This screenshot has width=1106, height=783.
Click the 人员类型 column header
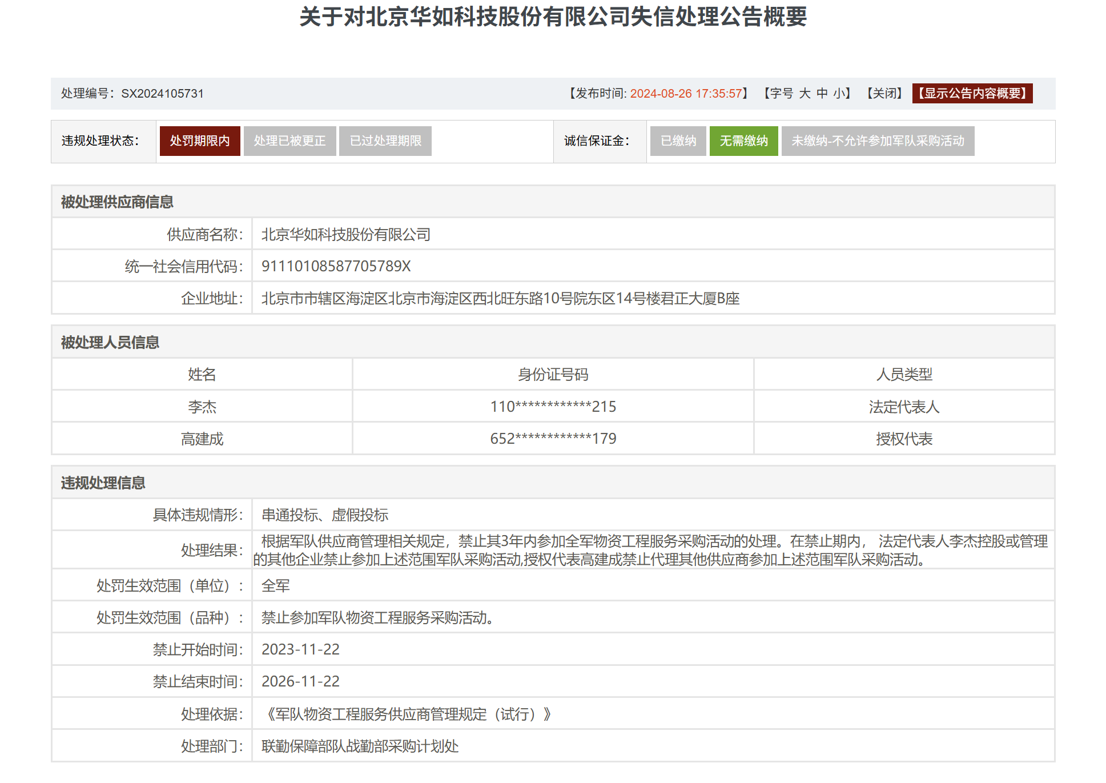904,374
